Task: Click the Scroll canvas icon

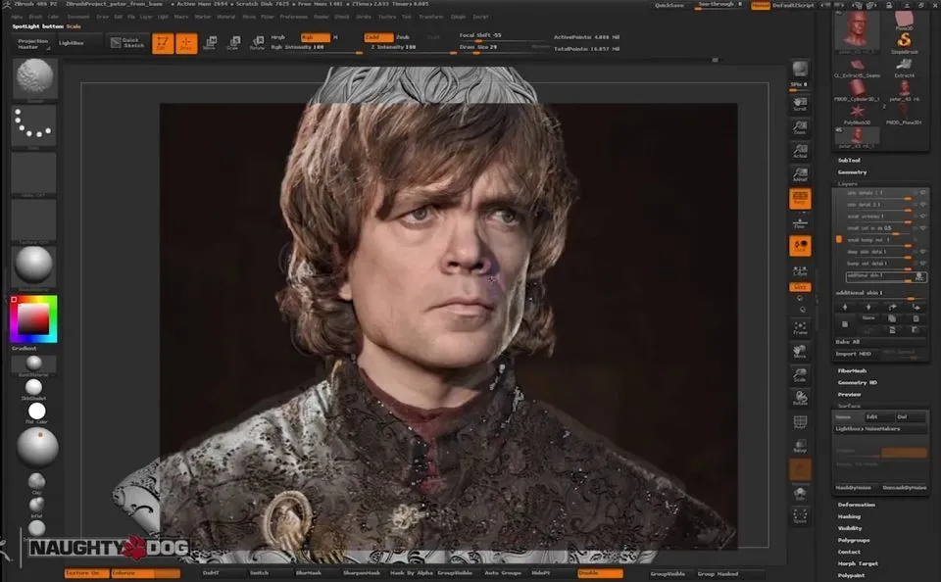Action: point(800,104)
